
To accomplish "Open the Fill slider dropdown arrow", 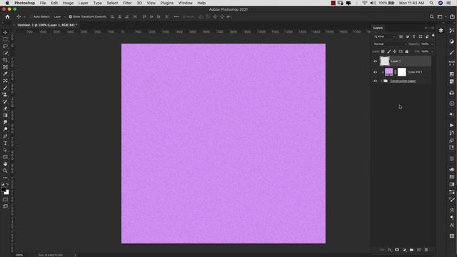I will click(x=432, y=51).
